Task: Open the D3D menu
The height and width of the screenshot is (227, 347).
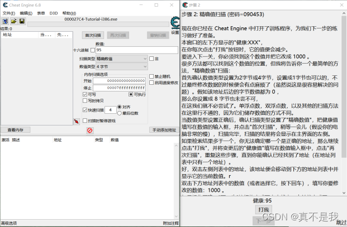Action: (x=53, y=13)
